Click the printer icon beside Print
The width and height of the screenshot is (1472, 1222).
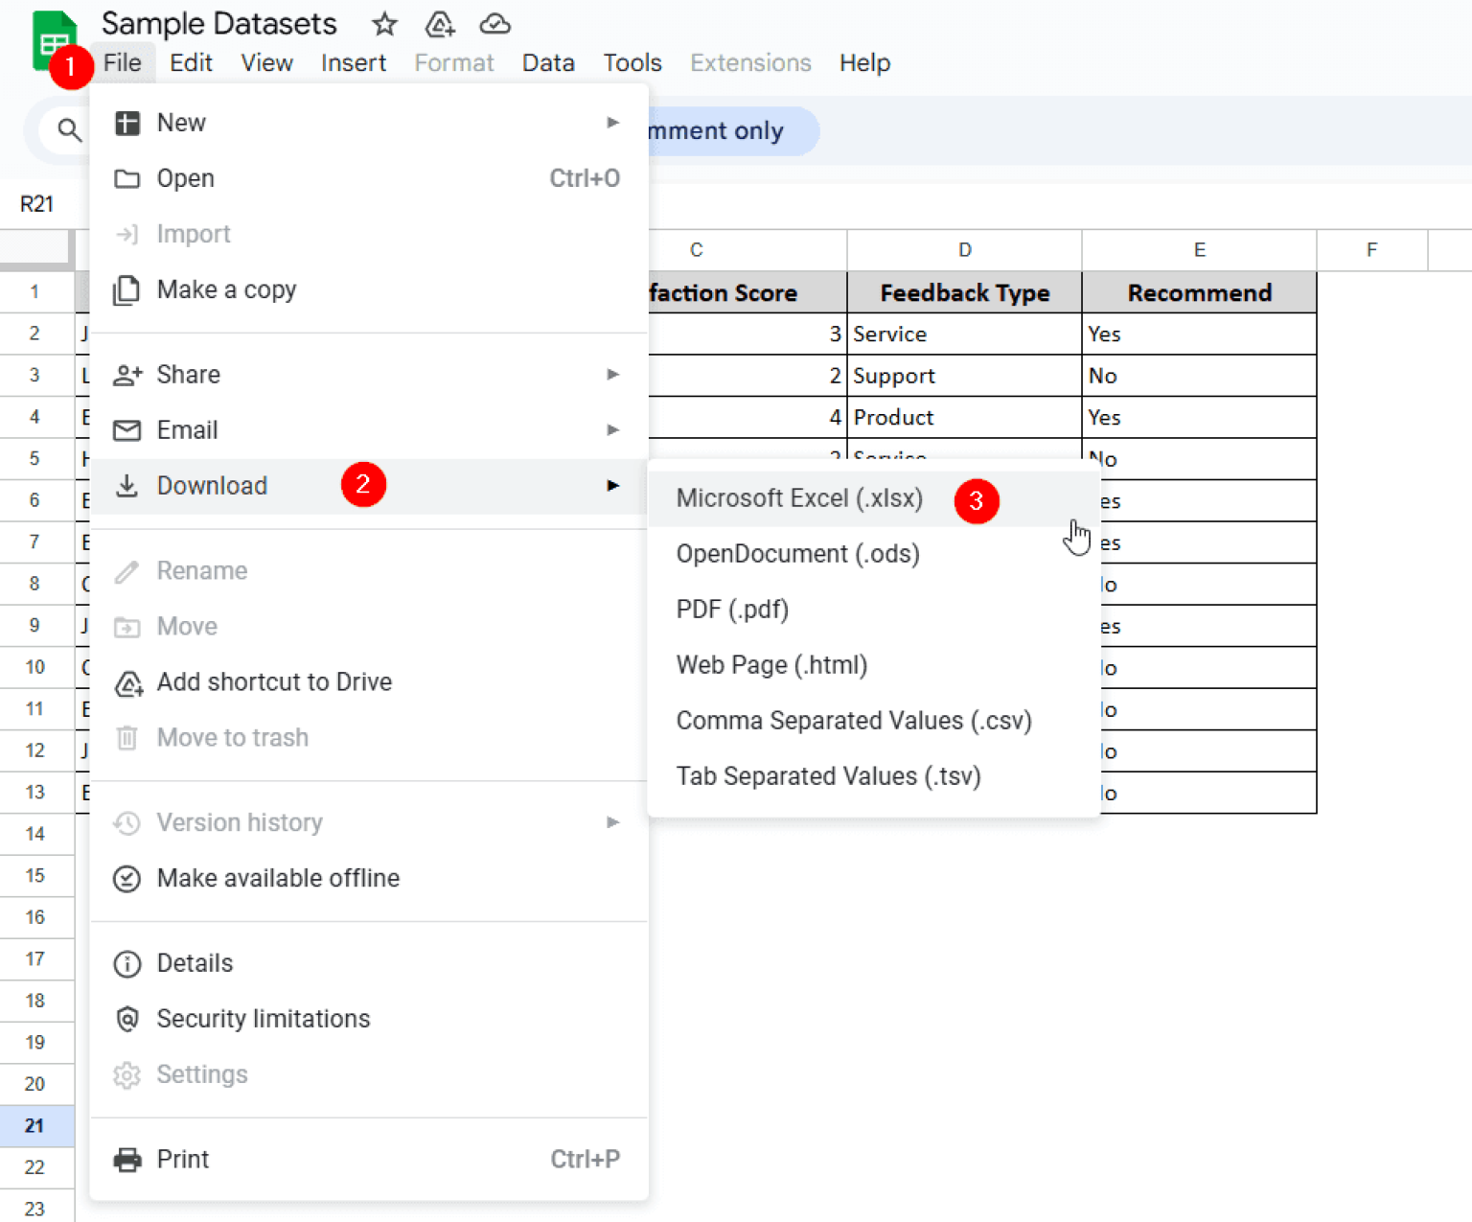pyautogui.click(x=126, y=1159)
